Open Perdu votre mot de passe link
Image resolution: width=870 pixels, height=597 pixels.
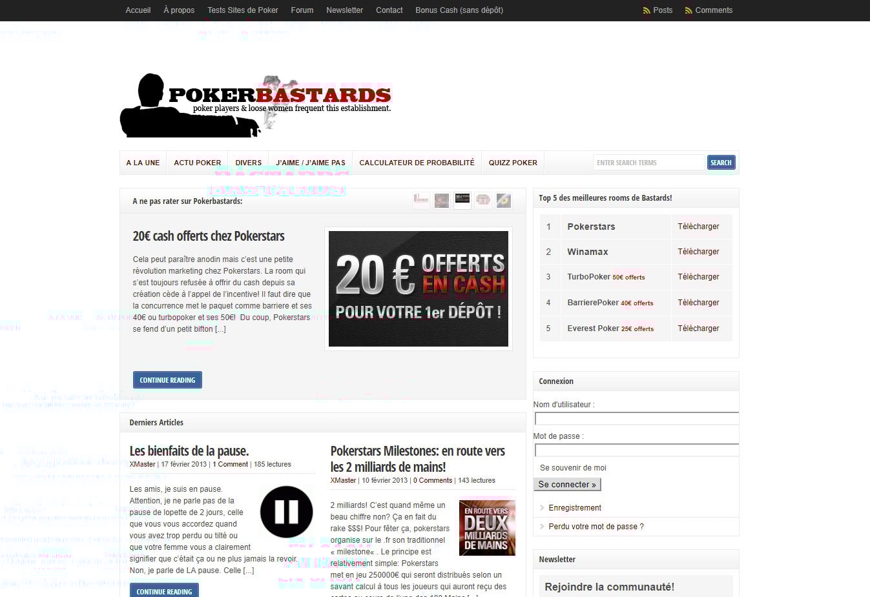(596, 527)
